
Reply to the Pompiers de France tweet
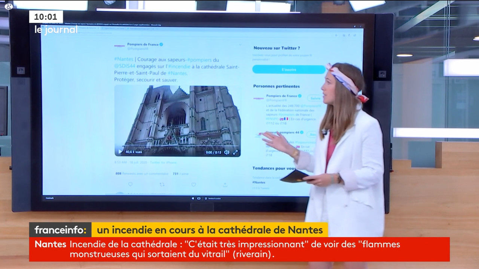click(x=130, y=184)
